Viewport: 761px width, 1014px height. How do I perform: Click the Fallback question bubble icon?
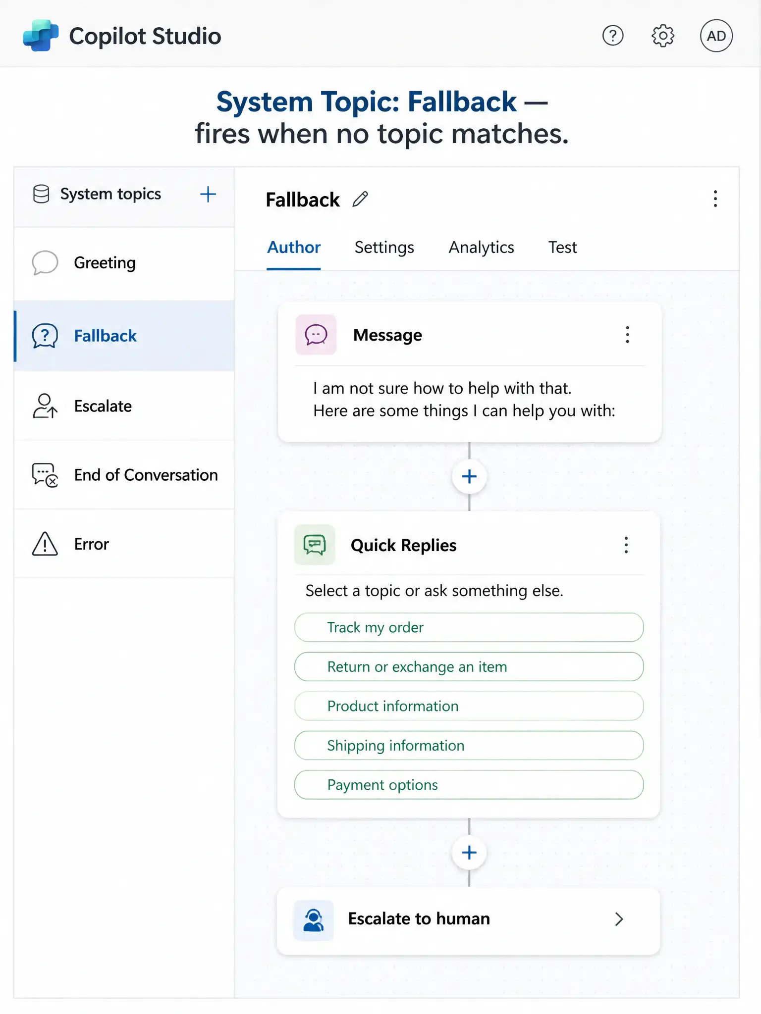[45, 336]
